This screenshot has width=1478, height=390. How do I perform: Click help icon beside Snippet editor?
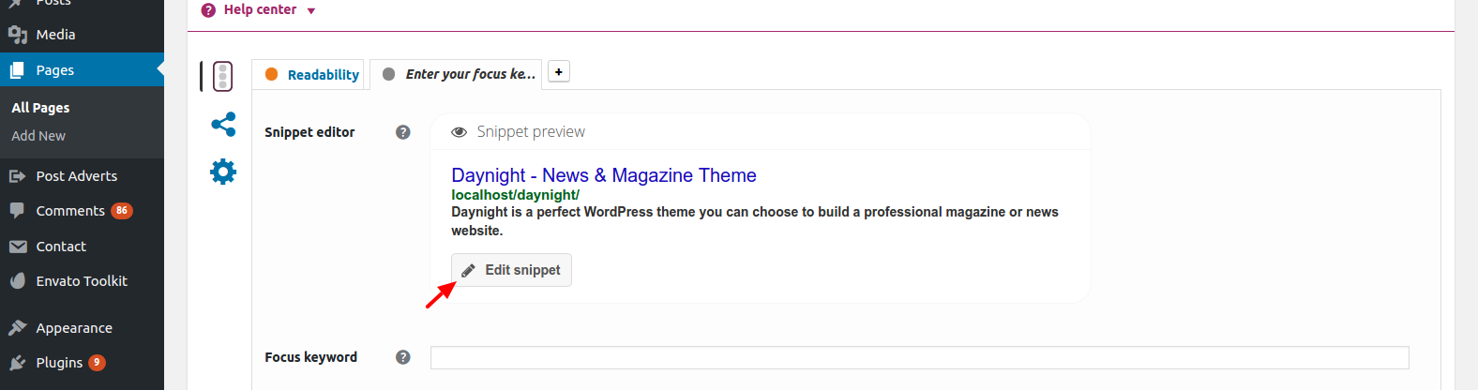click(403, 132)
